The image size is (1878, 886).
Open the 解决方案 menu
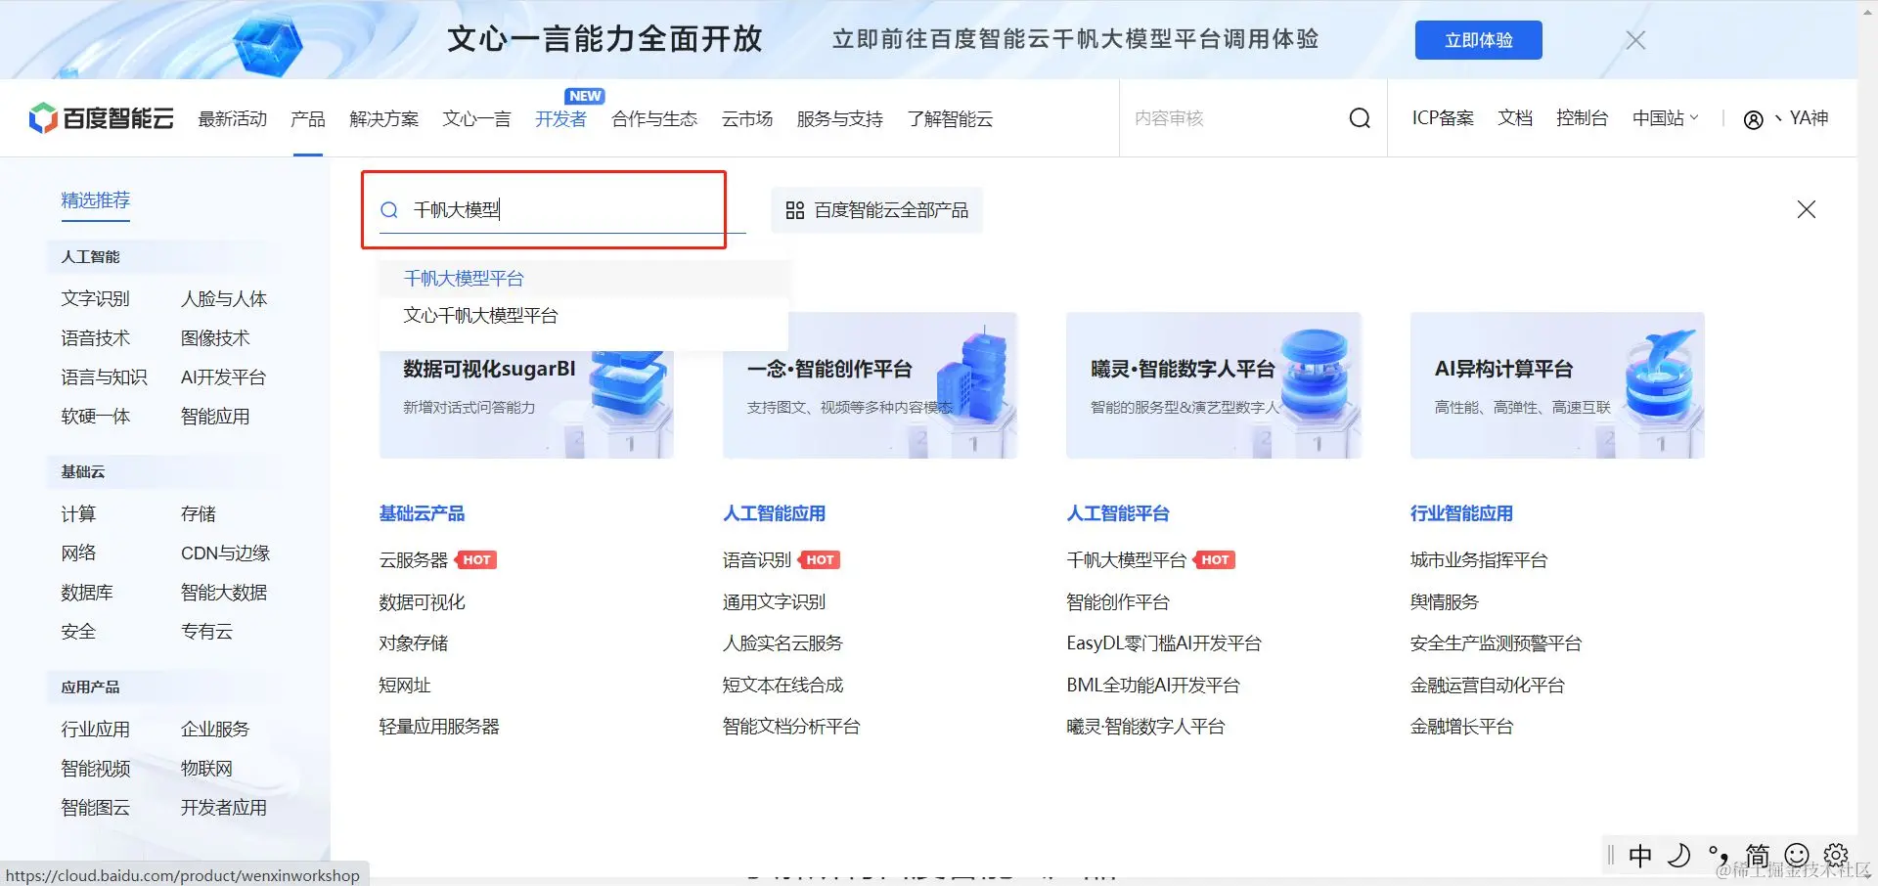pos(383,119)
